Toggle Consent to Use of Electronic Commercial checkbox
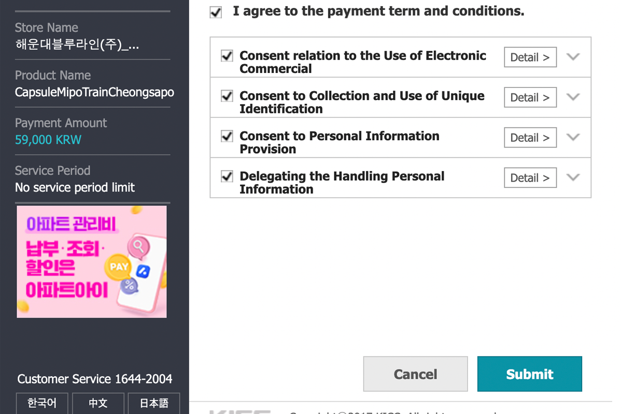Viewport: 622px width, 414px height. (227, 56)
